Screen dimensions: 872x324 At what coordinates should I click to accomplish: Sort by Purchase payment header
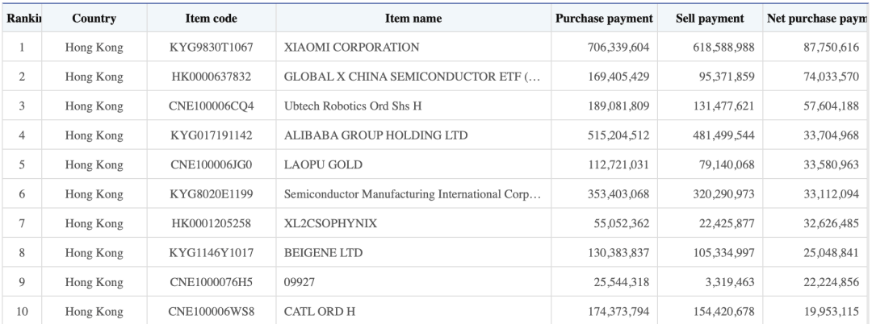tap(604, 19)
